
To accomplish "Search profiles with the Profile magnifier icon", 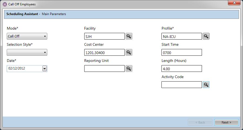I will click(206, 36).
